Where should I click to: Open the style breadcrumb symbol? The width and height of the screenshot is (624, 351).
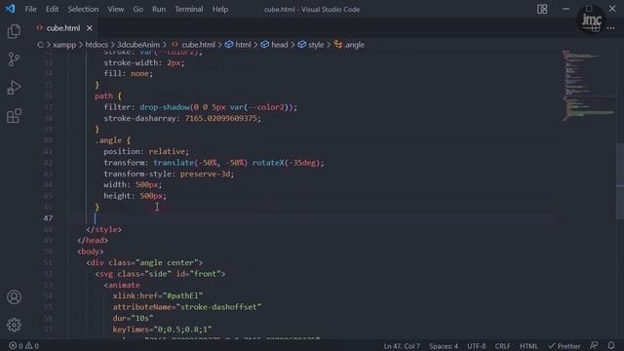311,45
